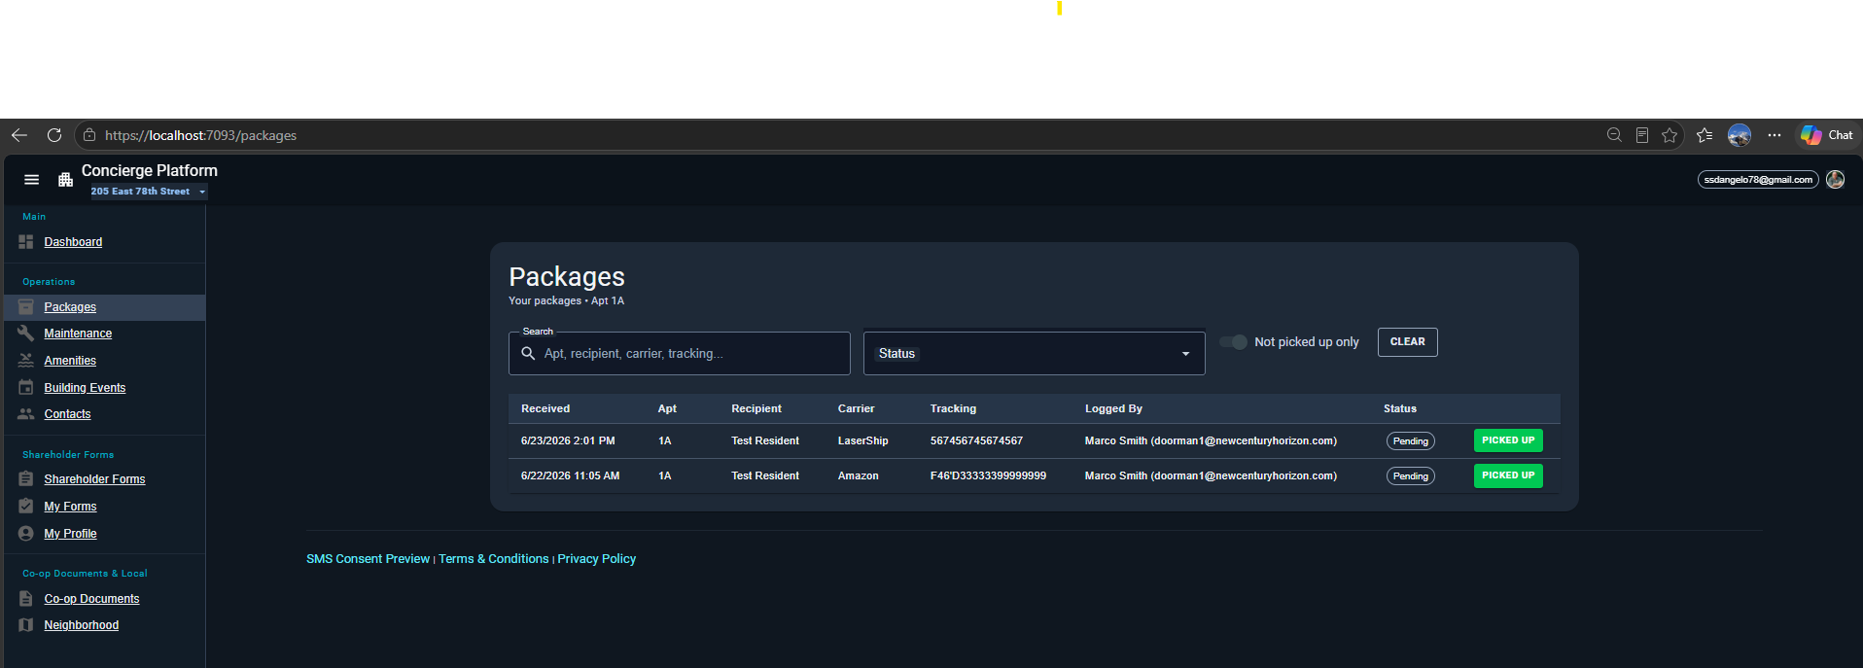This screenshot has width=1863, height=668.
Task: Open Building Events page
Action: pyautogui.click(x=85, y=388)
